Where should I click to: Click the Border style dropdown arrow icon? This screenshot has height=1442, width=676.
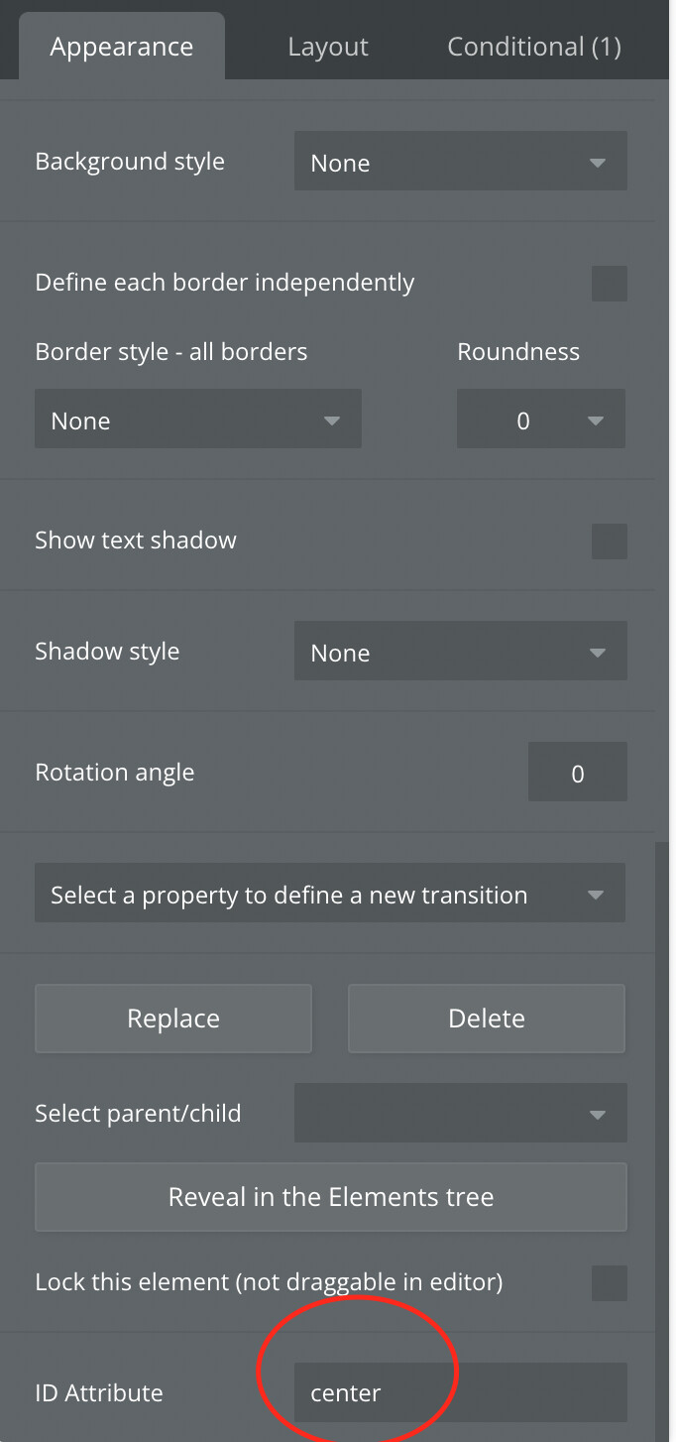pyautogui.click(x=332, y=421)
